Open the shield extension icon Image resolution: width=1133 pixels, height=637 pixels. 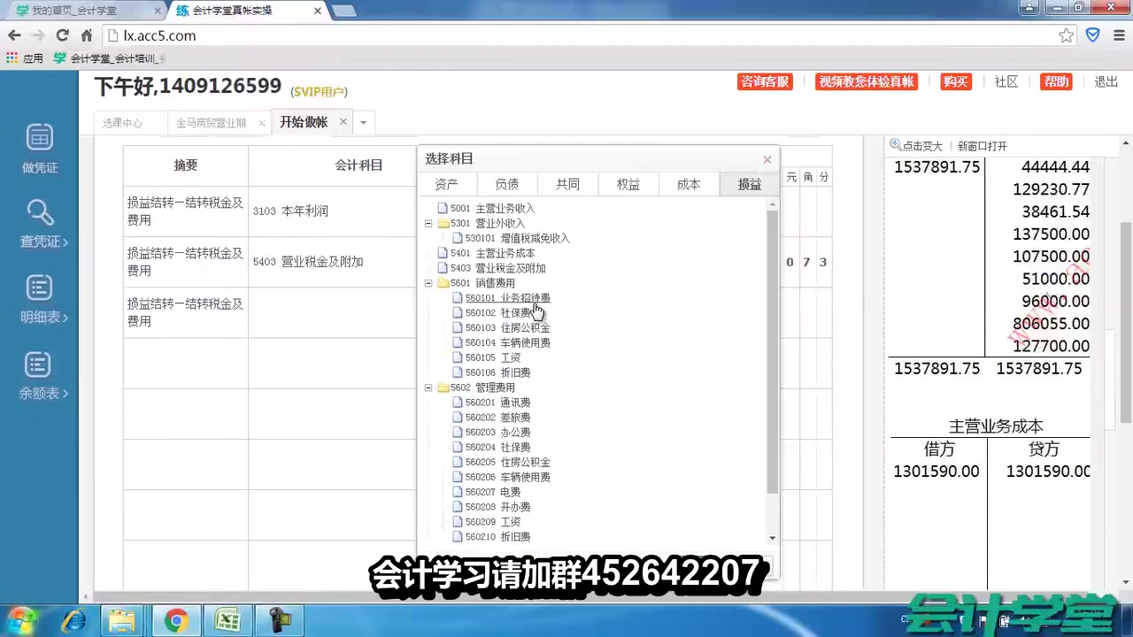point(1093,35)
